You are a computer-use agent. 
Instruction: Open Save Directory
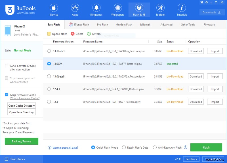[22, 112]
